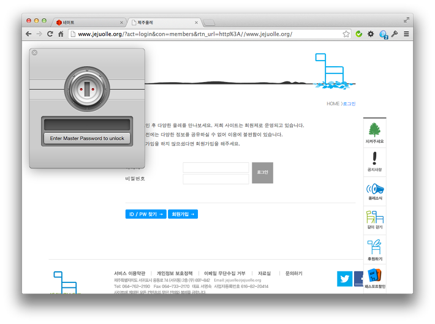Switch to the 네이트 tab

[88, 23]
